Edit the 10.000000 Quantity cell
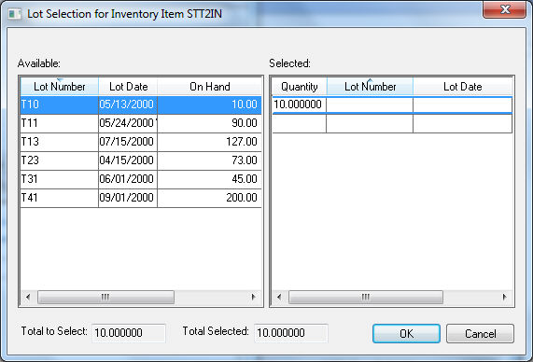This screenshot has height=362, width=533. 299,104
